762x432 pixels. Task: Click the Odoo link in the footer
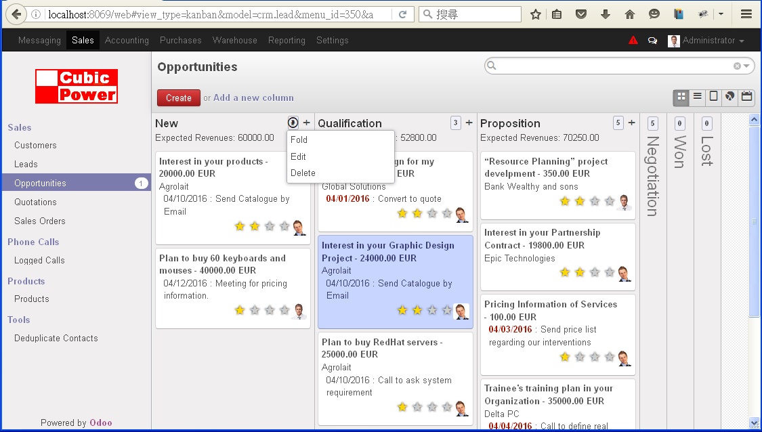coord(101,423)
